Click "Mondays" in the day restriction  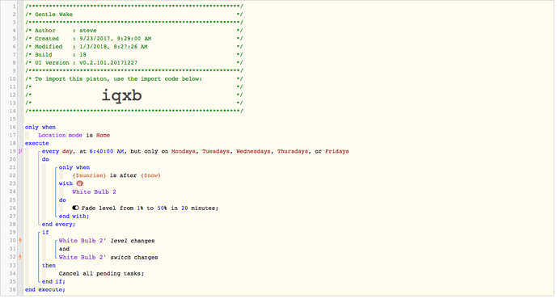184,151
